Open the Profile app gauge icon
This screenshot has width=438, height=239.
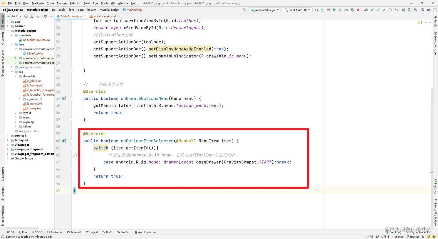[346, 10]
